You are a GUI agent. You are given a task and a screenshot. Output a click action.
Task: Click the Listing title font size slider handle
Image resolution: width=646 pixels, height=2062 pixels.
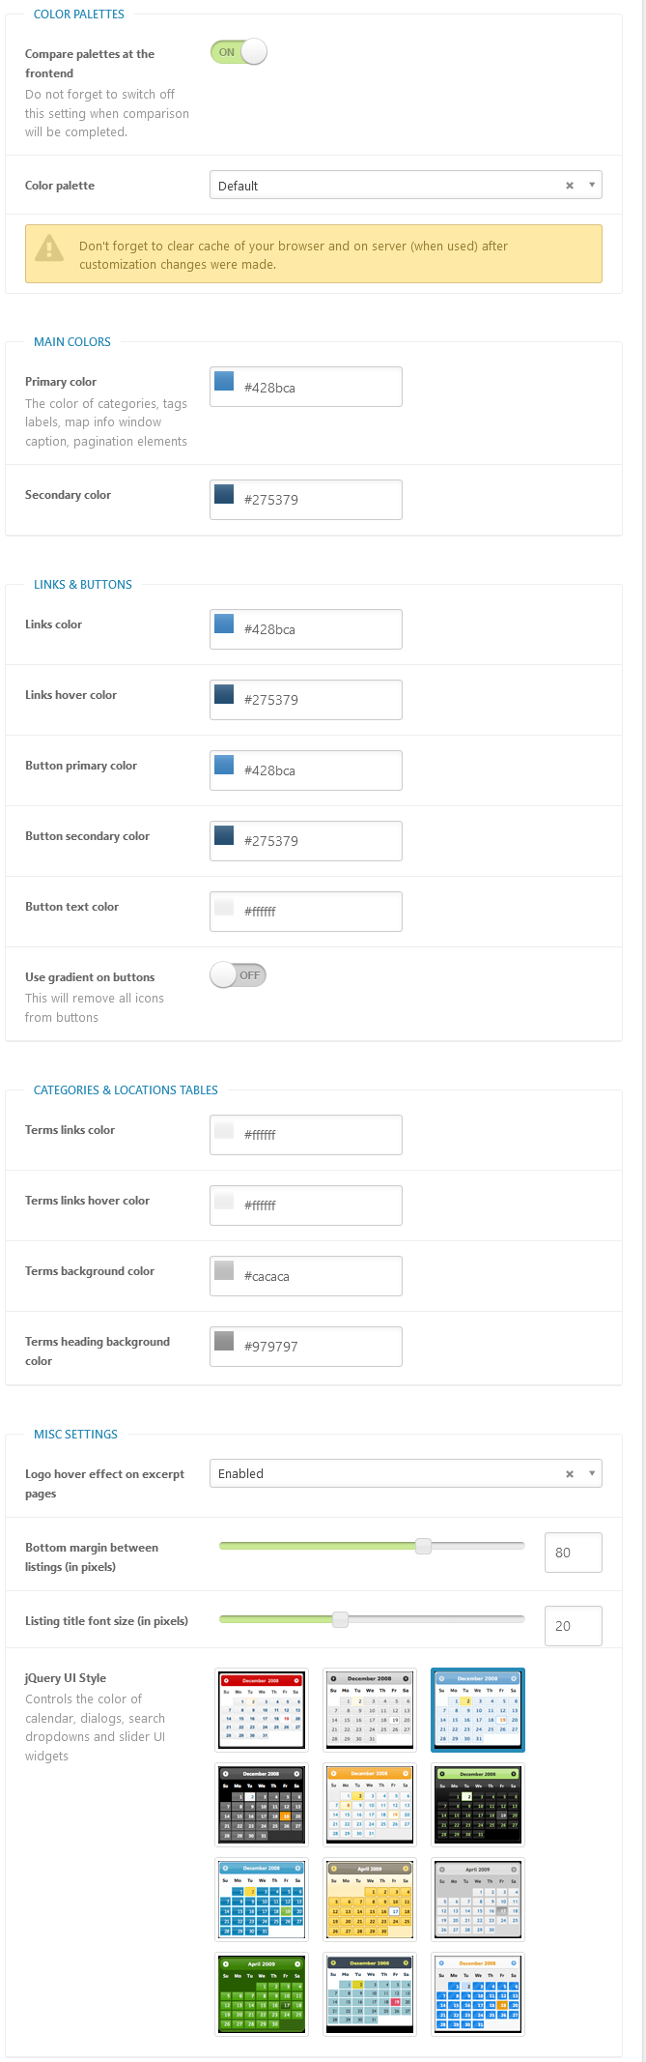pos(340,1619)
